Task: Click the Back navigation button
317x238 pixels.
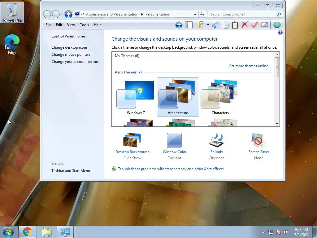Action: [x=47, y=14]
